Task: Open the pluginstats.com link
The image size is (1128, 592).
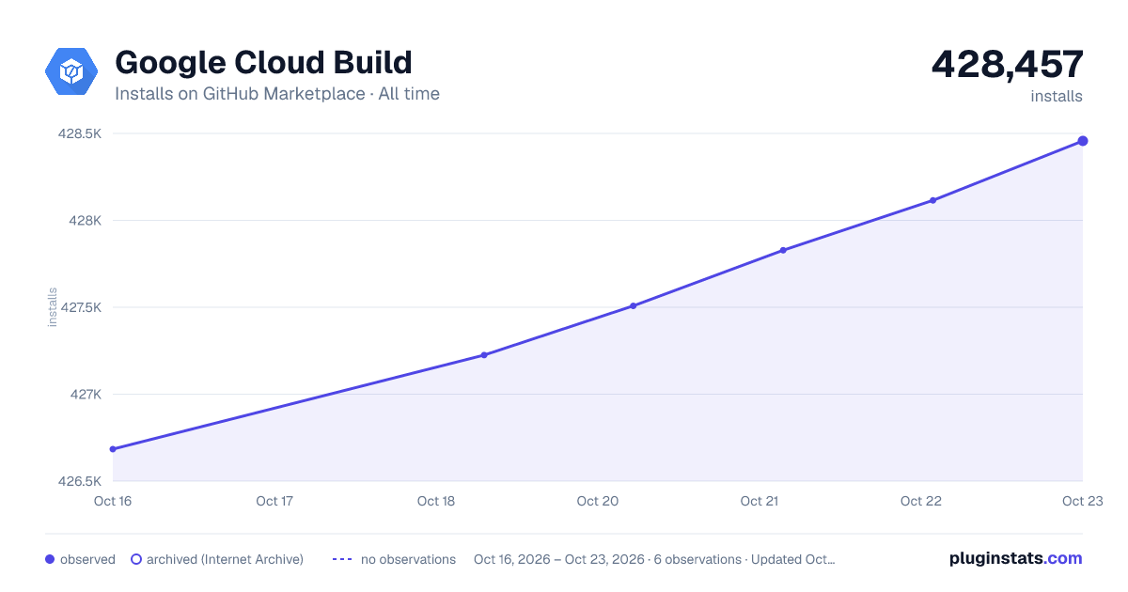Action: pyautogui.click(x=1015, y=558)
